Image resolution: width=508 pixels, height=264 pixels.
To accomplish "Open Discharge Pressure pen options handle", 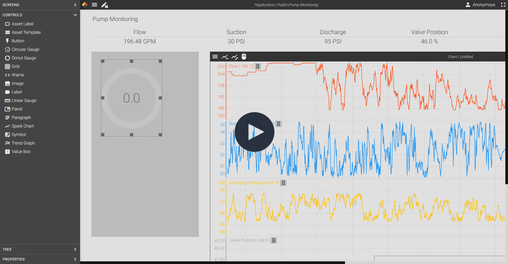I will tap(283, 183).
